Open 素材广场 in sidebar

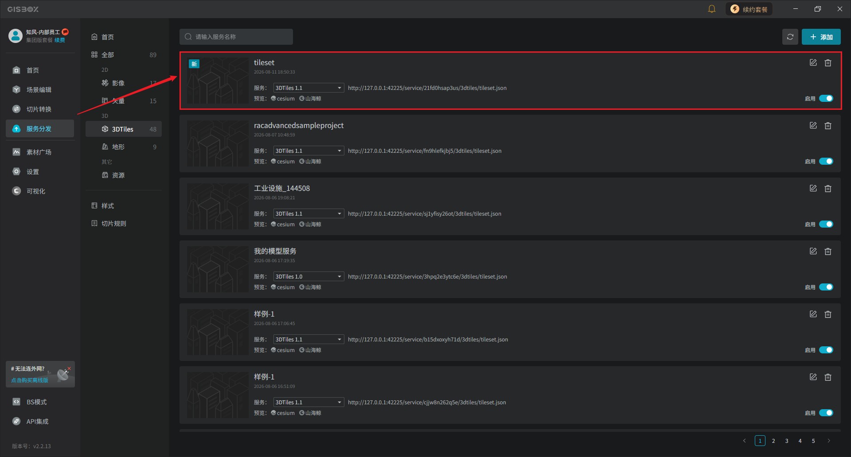40,152
